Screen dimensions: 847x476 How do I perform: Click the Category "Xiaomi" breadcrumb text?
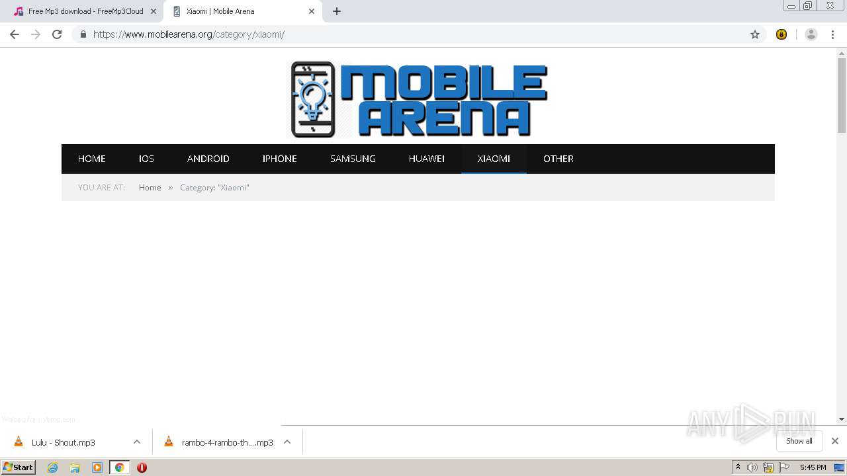point(214,188)
